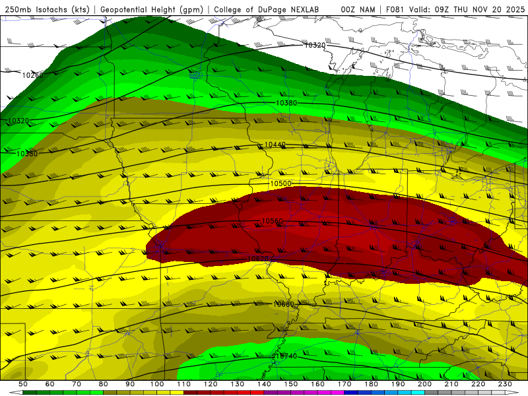The width and height of the screenshot is (528, 396).
Task: Pick the cyan swatch ending at 200
Action: point(418,393)
